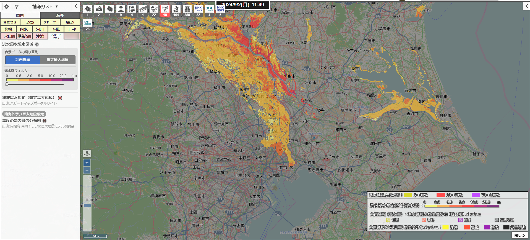Toggle 震度の最大値の分布図 layer visibility

coord(45,121)
